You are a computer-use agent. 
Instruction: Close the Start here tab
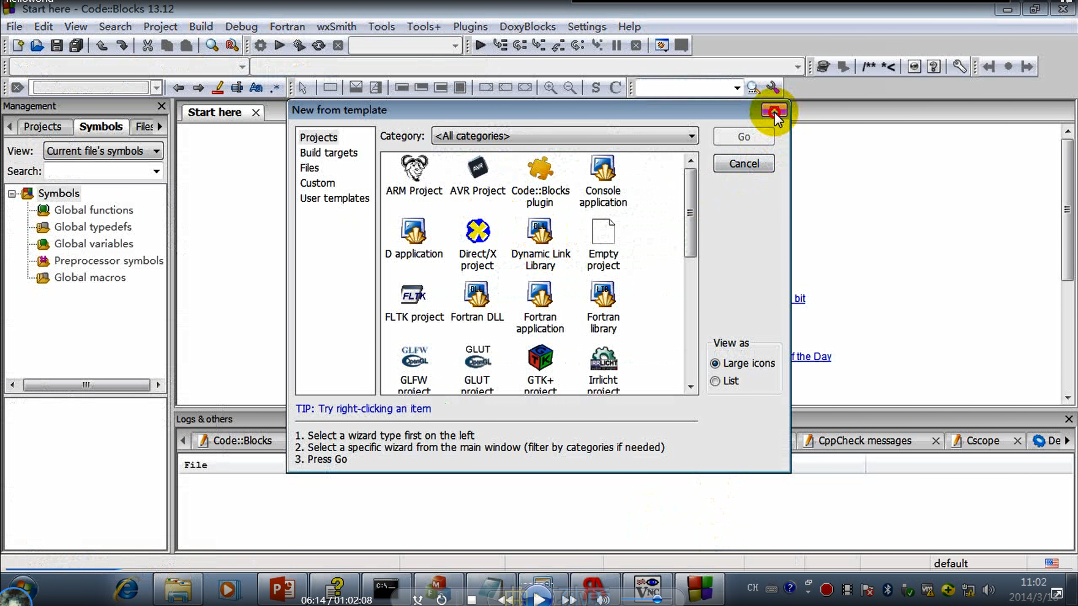coord(256,113)
